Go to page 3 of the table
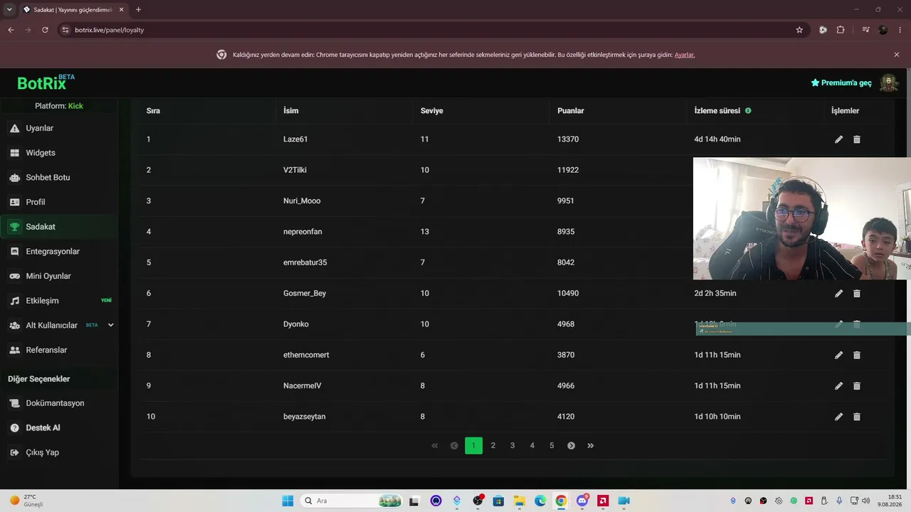 coord(512,446)
